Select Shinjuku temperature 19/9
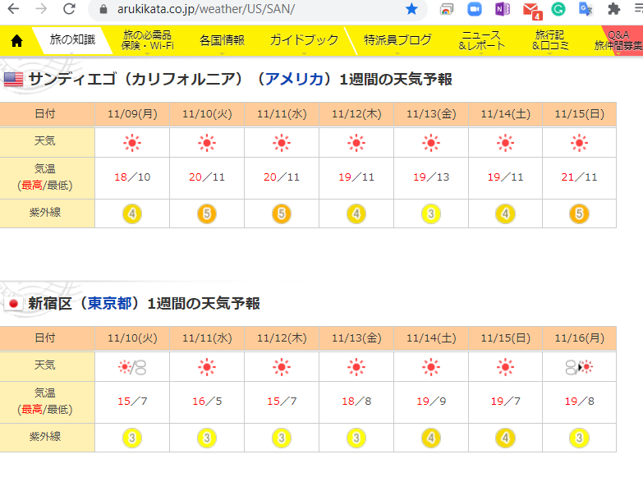Image resolution: width=643 pixels, height=482 pixels. [x=431, y=402]
